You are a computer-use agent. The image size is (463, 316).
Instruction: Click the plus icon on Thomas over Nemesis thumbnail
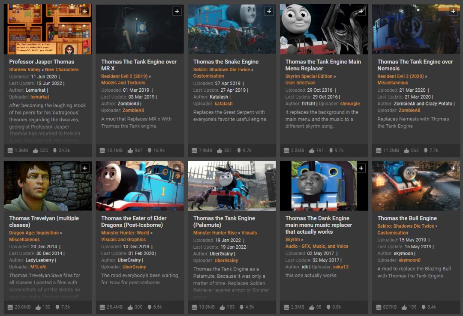tap(453, 11)
